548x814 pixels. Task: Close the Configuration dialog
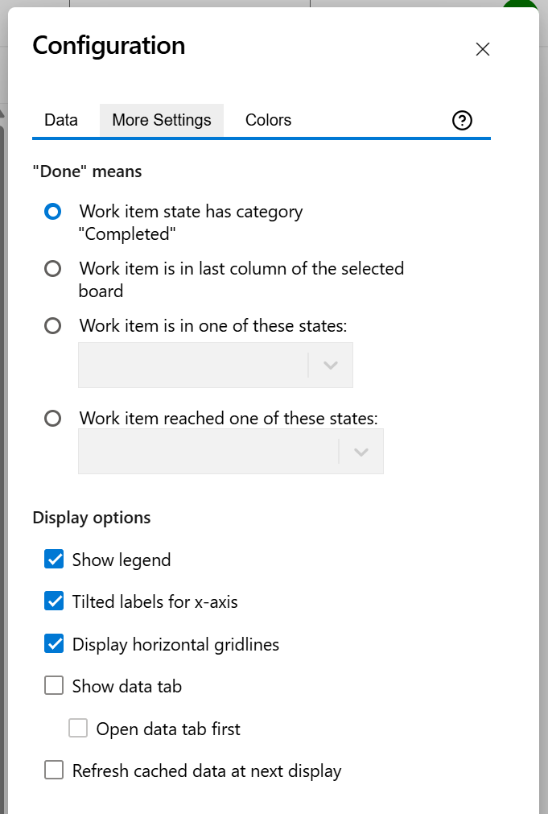(x=482, y=49)
